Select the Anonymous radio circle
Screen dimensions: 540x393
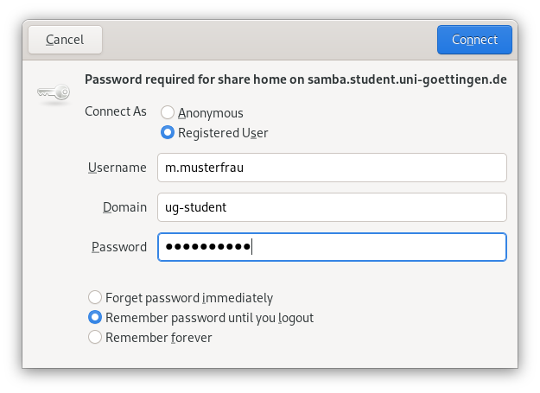tap(168, 112)
